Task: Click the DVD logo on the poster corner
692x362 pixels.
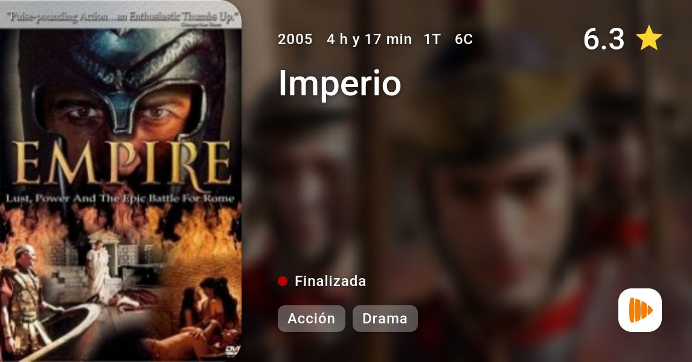Action: coord(232,350)
